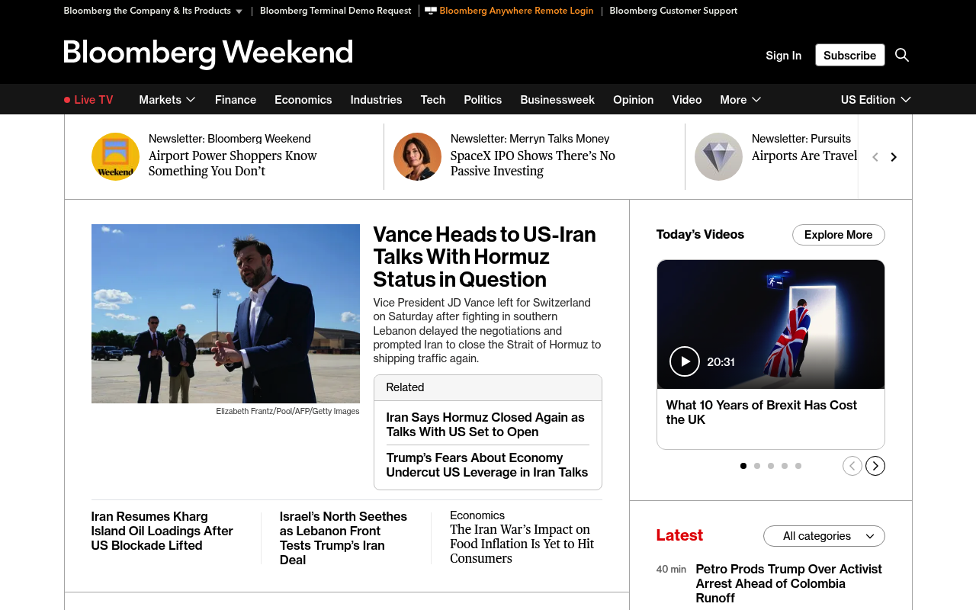Open the Tech section
Screen dimensions: 976x610
tap(433, 100)
